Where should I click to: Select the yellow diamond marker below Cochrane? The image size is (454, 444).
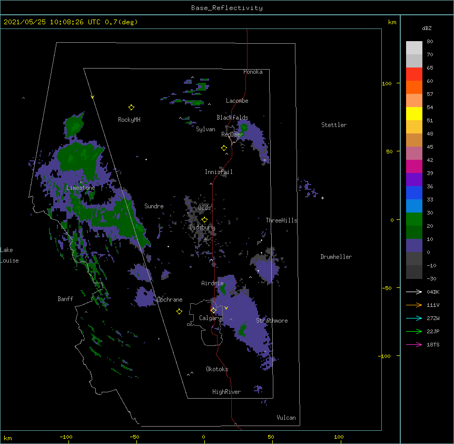coord(179,311)
